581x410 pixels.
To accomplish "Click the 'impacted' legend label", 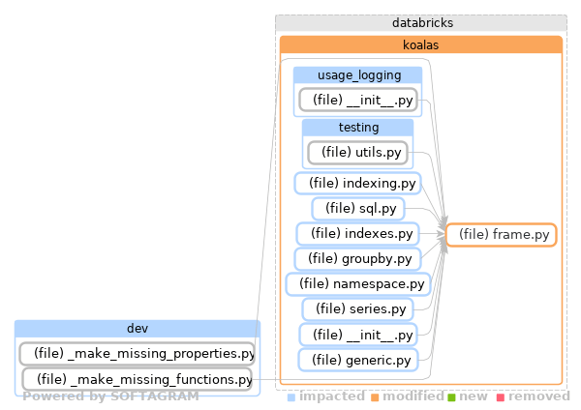I will (x=332, y=396).
